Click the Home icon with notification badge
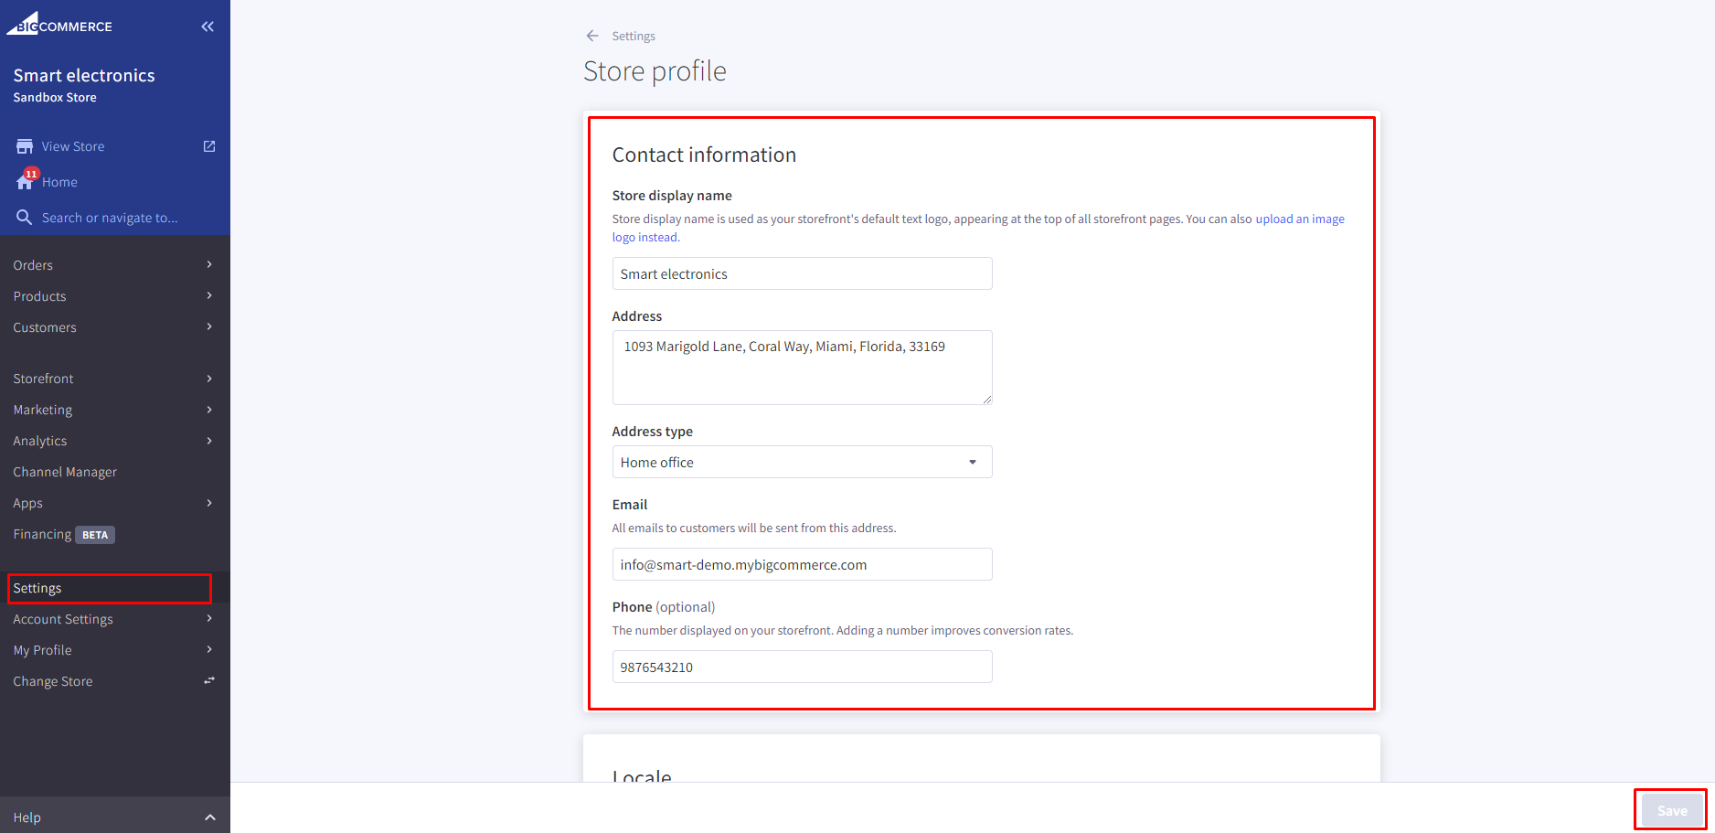 pos(25,182)
